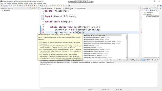Click Collapse All in Package Explorer
The width and height of the screenshot is (162, 91).
click(31, 8)
